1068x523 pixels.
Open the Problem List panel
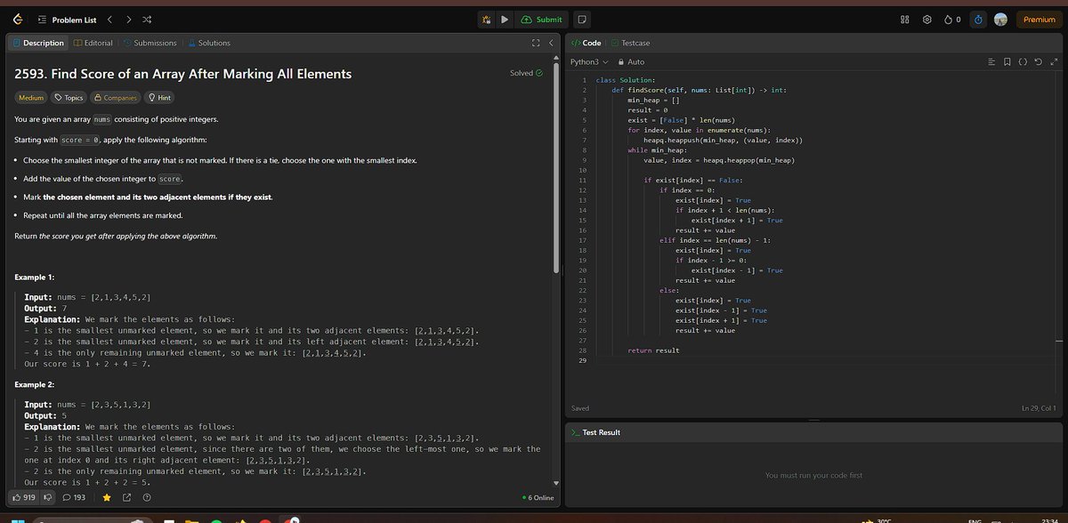pos(68,20)
